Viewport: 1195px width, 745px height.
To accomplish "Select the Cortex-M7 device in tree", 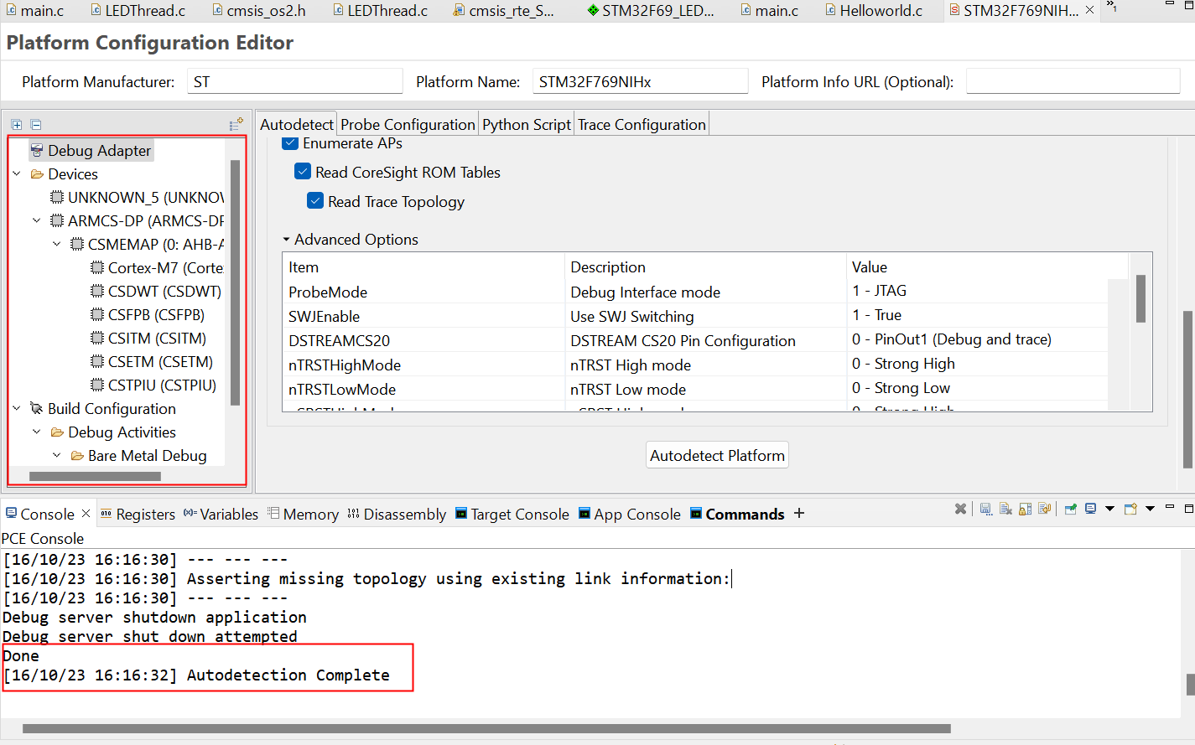I will pyautogui.click(x=164, y=268).
